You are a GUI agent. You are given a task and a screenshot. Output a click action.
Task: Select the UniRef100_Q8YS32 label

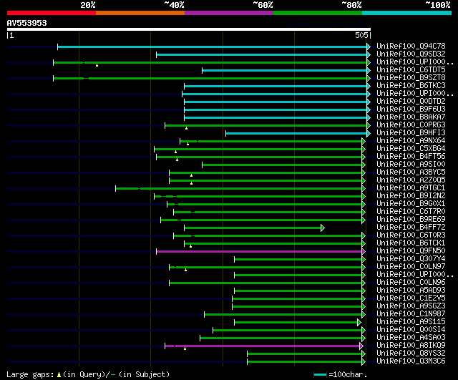(411, 354)
